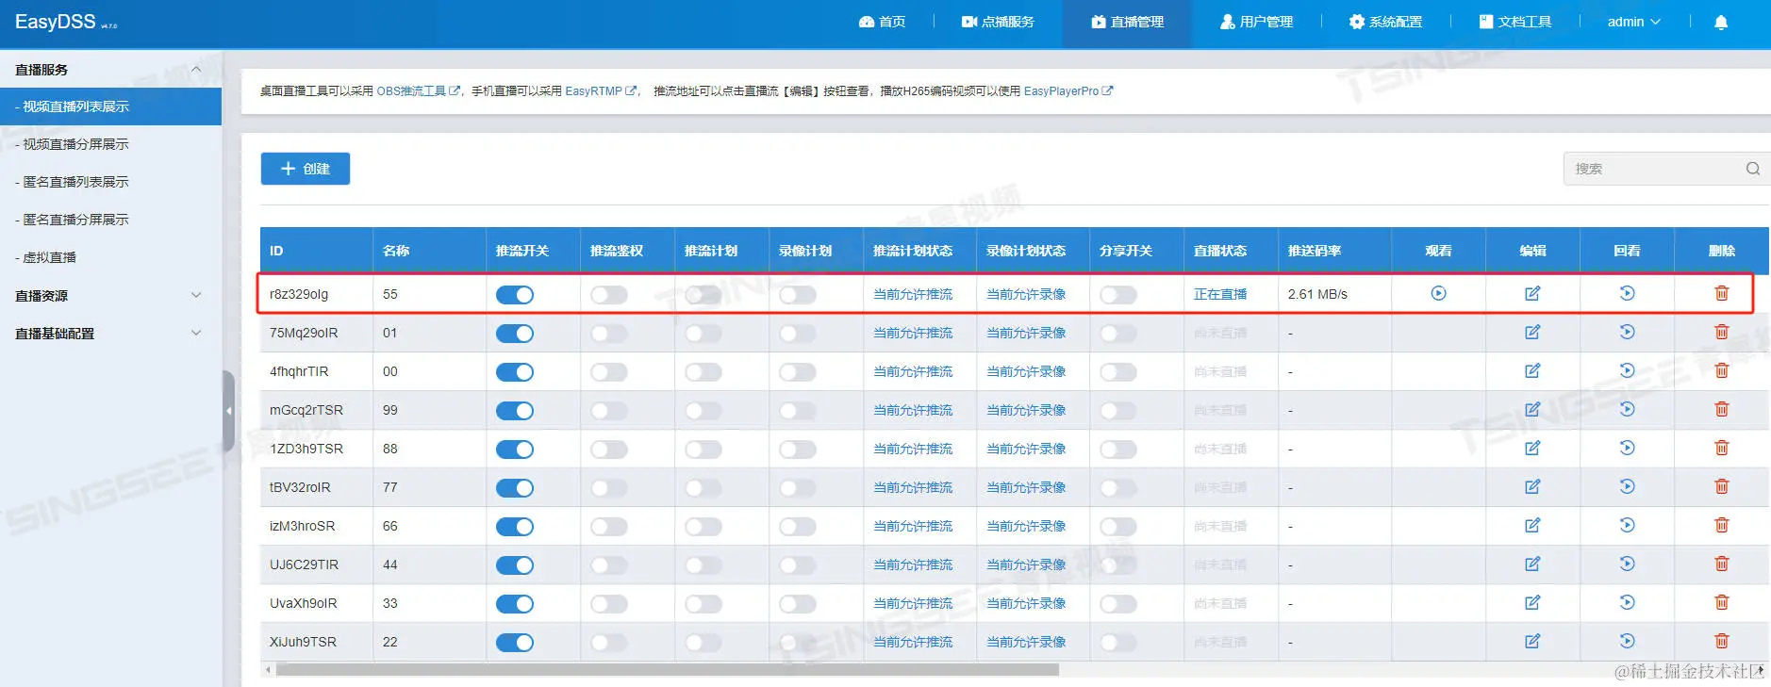Open playback review for 4fhqhrTIR
The image size is (1771, 687).
pos(1627,370)
